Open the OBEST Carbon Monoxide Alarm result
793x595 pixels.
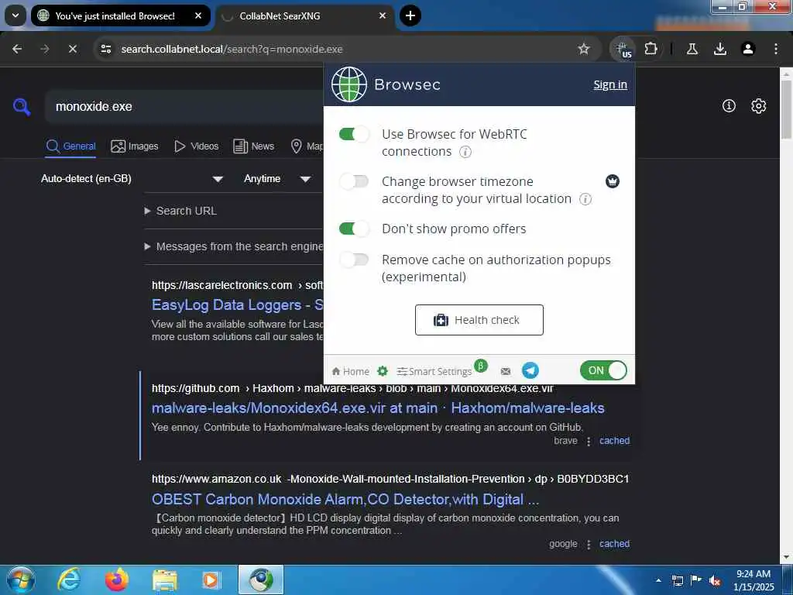click(345, 500)
